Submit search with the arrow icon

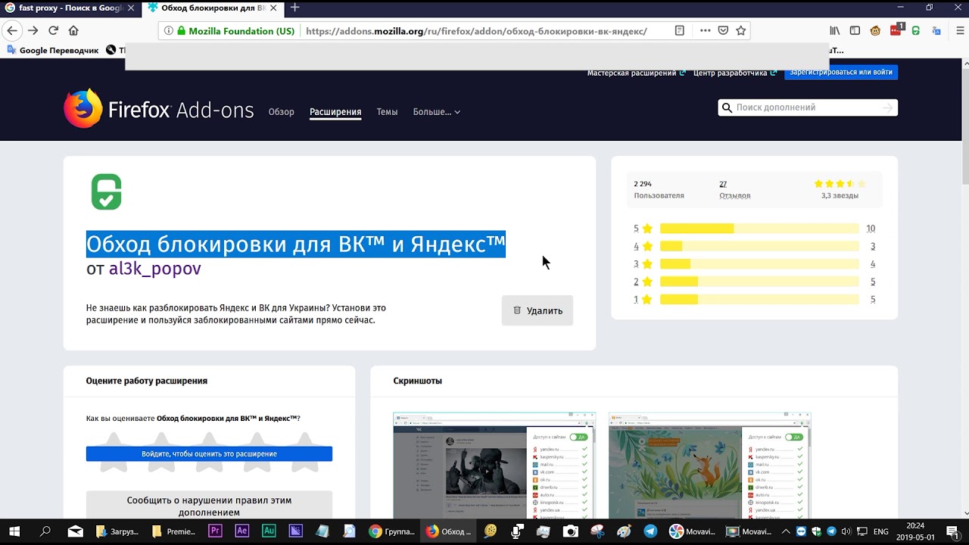coord(888,107)
